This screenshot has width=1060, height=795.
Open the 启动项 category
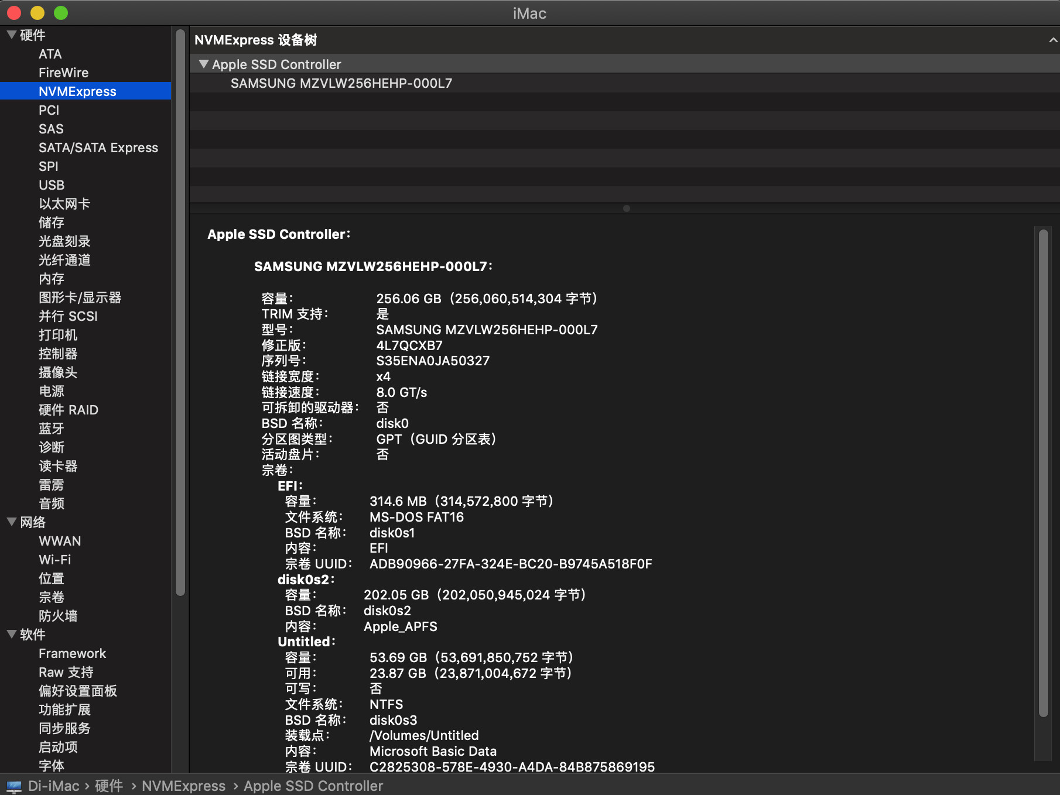pos(58,747)
